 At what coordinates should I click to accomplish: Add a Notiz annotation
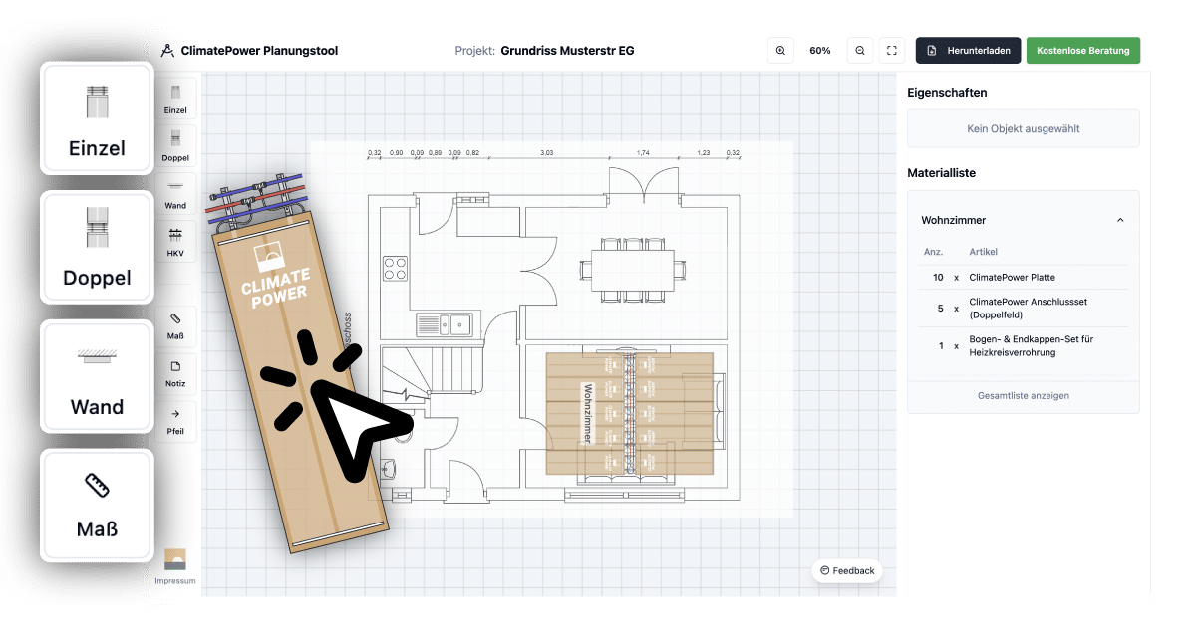point(175,373)
